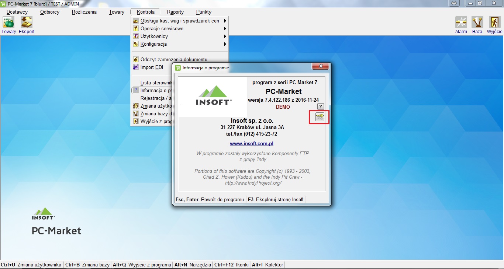
Task: Click Alt+N Narzędzia in the status bar
Action: (x=193, y=265)
